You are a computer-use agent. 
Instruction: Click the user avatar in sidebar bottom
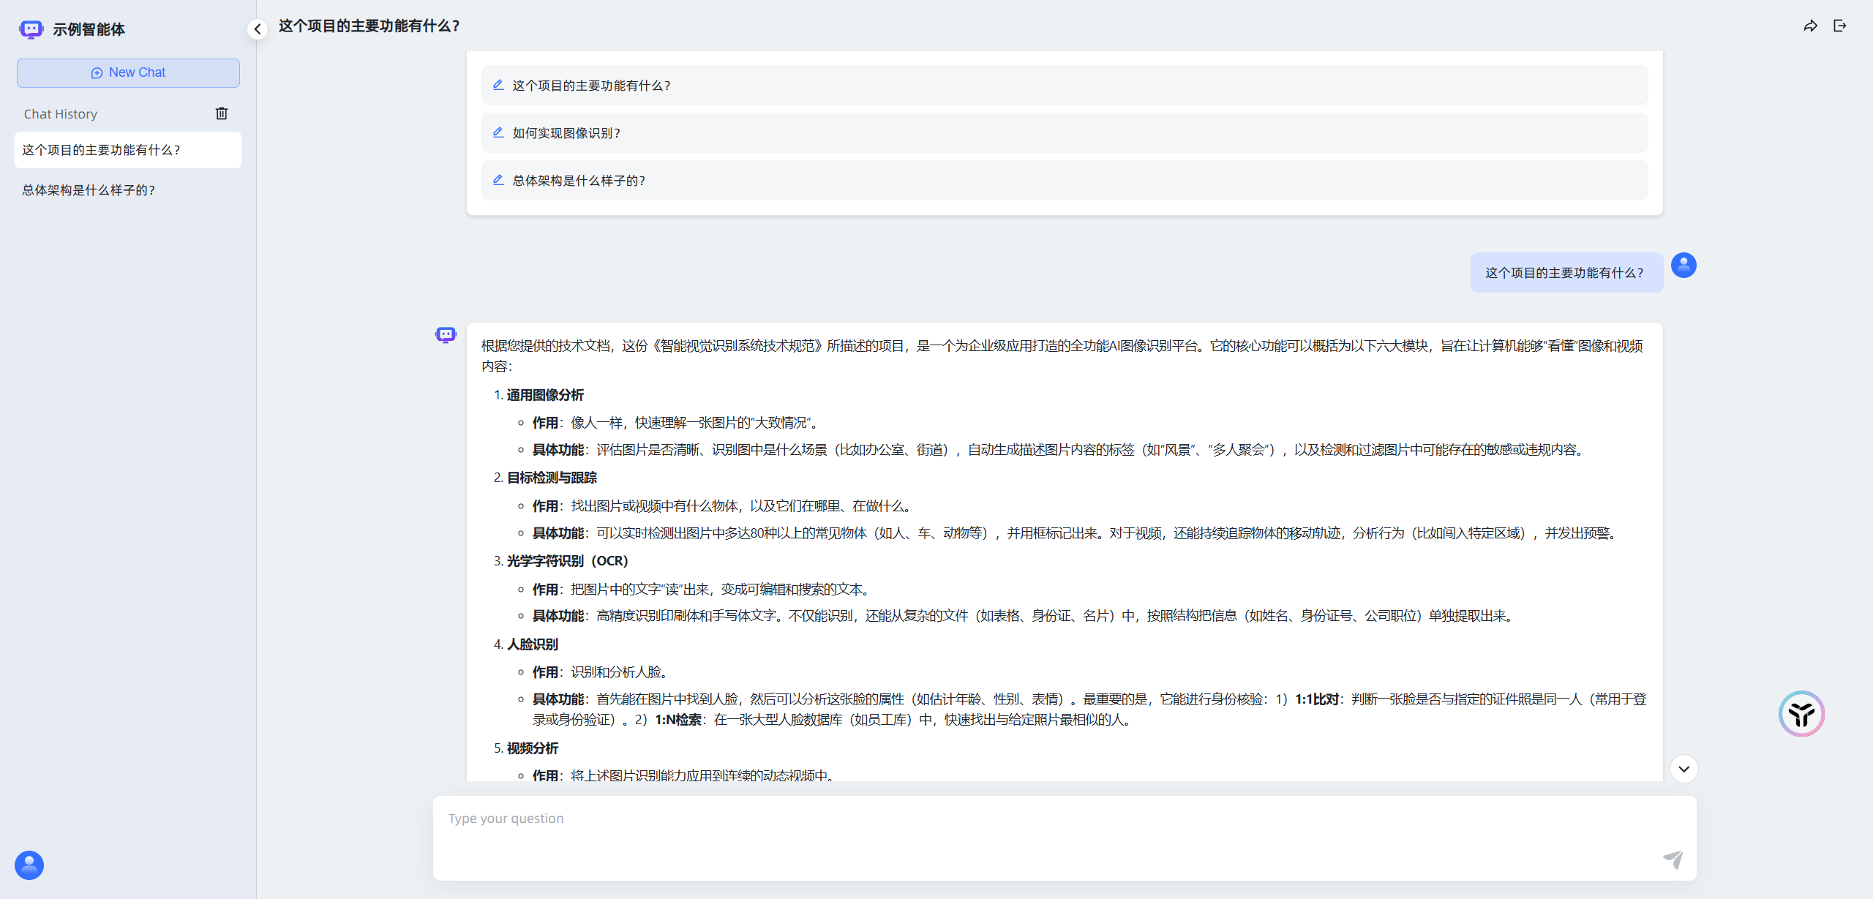[29, 865]
